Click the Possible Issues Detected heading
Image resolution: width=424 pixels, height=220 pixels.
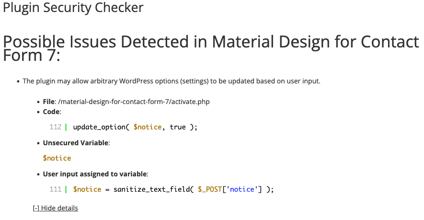211,48
